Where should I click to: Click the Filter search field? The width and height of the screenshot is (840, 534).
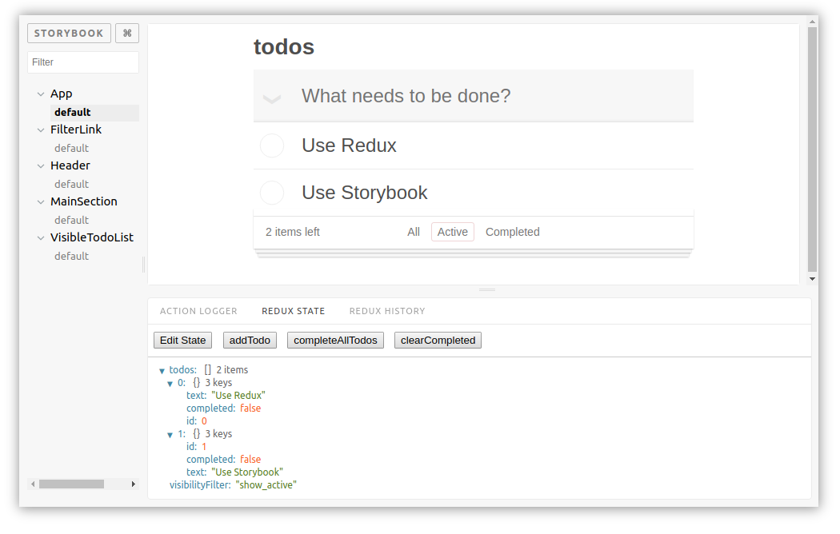[82, 62]
